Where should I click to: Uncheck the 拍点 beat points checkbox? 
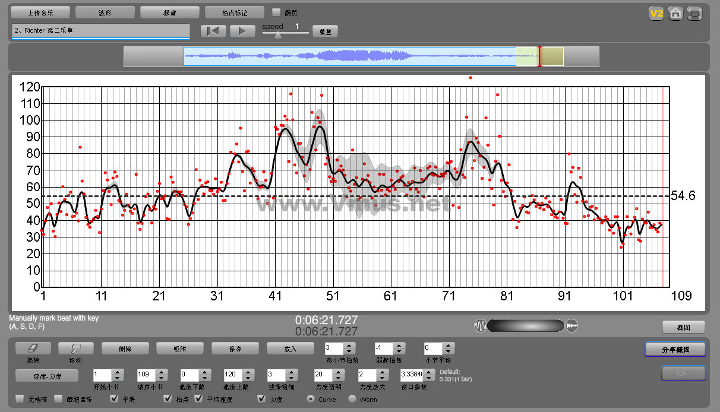coord(168,399)
